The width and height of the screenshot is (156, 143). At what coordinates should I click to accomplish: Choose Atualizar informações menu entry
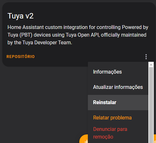coord(118,87)
